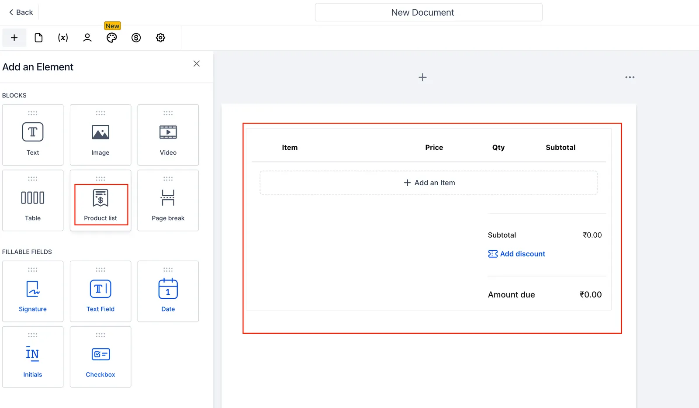Click the Subtotal column header
Screen dimensions: 699x408
tap(561, 148)
